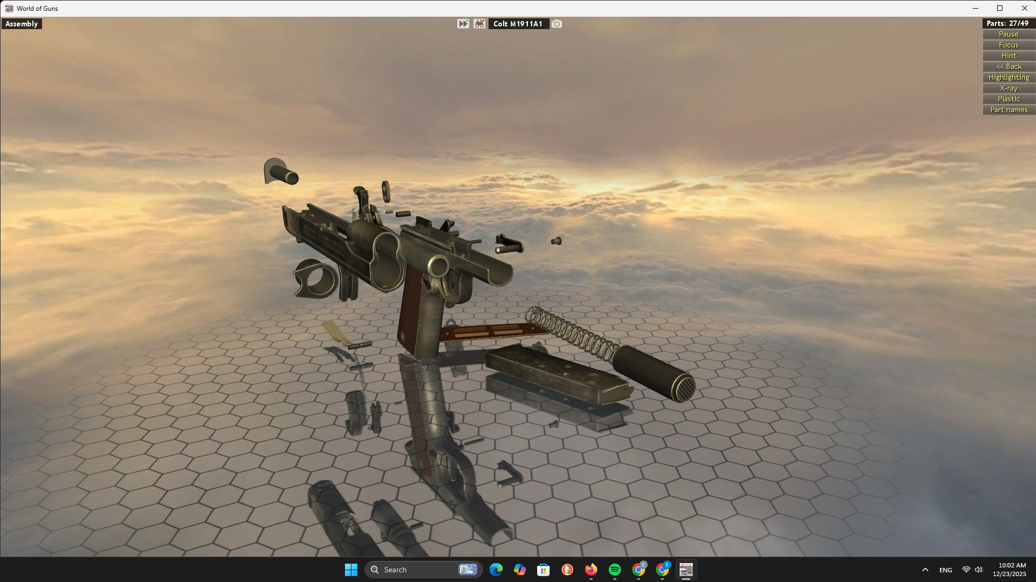
Task: Open Microsoft Edge from taskbar
Action: [x=496, y=570]
